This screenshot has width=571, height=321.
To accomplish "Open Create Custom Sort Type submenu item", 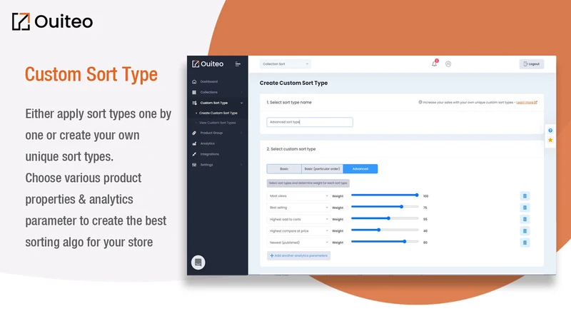I will click(x=218, y=113).
